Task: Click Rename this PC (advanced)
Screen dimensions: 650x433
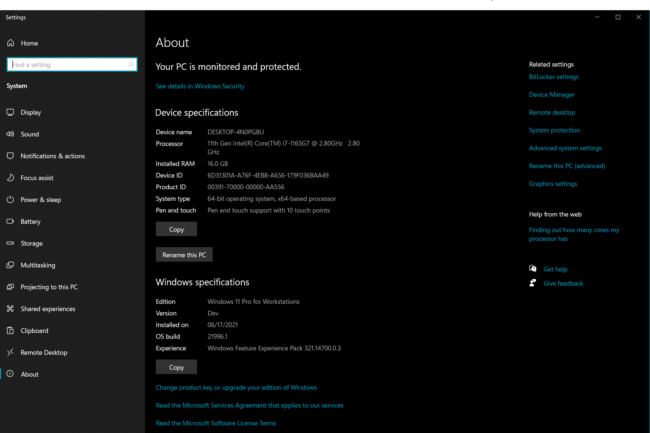Action: (x=567, y=166)
